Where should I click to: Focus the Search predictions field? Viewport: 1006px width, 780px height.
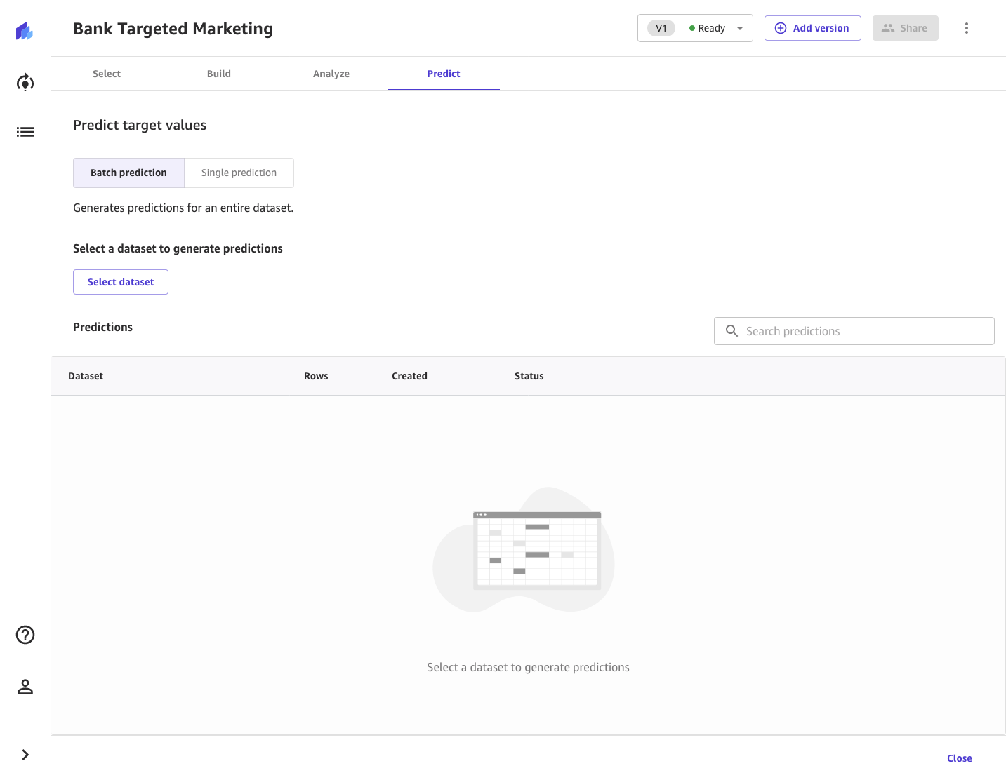pos(854,331)
